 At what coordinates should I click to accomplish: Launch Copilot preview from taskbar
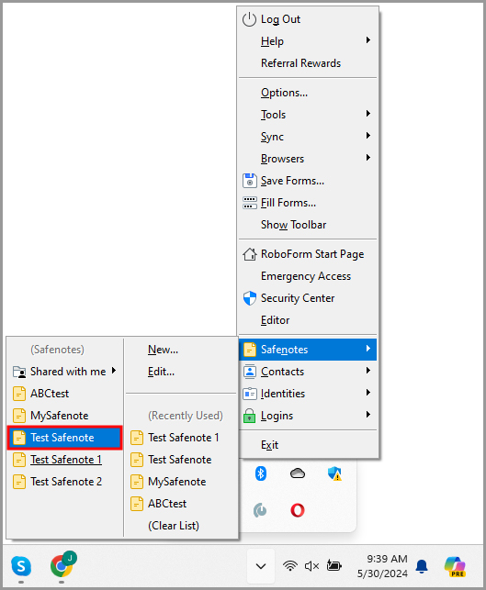point(455,566)
